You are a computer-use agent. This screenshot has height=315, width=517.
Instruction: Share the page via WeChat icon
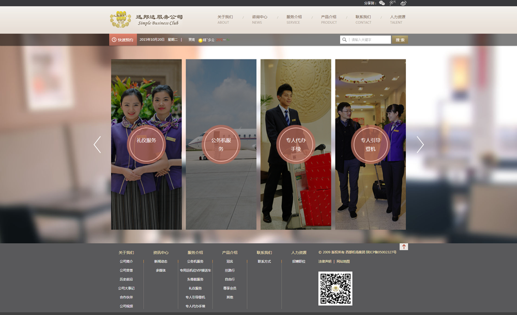point(382,3)
